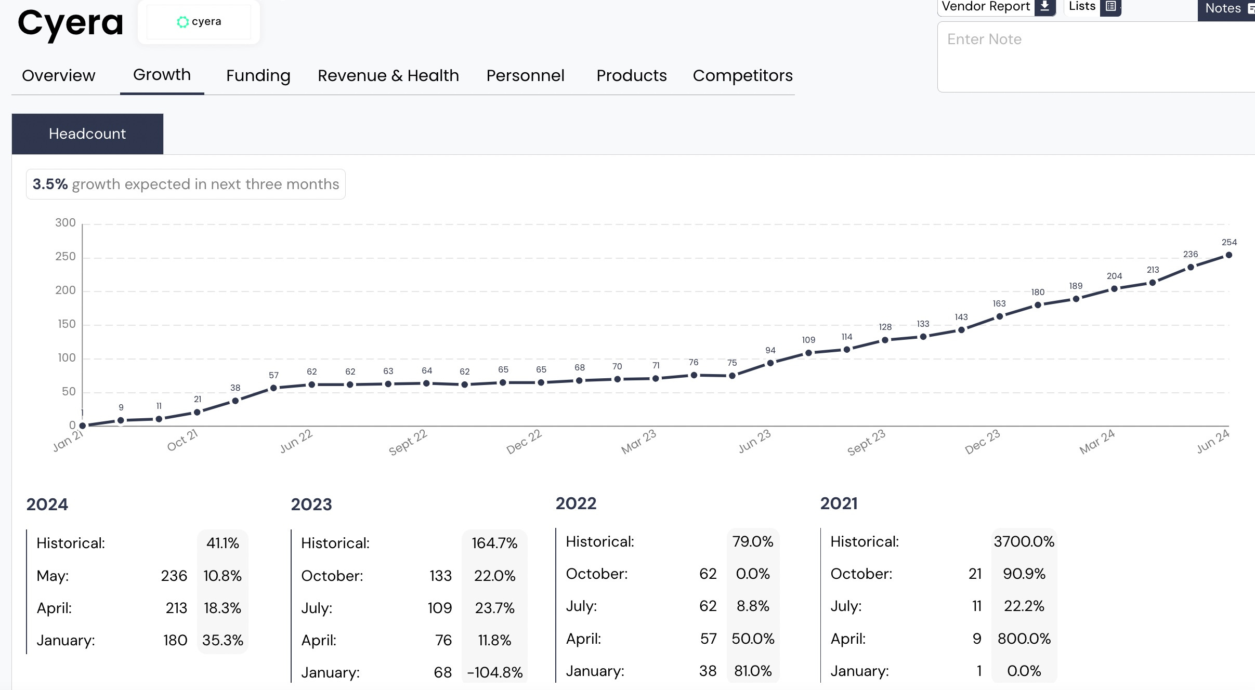Go to Revenue & Health tab

[x=388, y=76]
